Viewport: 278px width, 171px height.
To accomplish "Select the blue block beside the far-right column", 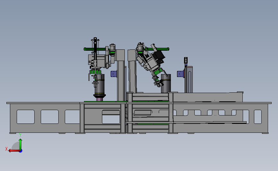I will coord(180,74).
